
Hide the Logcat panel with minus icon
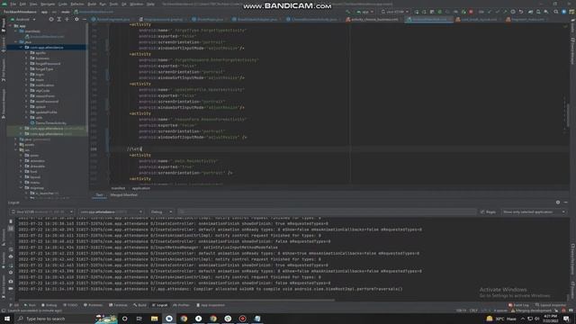coord(566,202)
